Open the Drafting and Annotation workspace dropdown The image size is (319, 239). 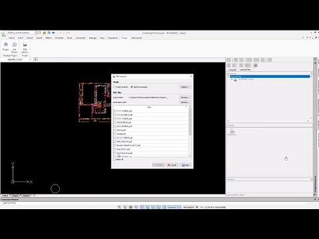pyautogui.click(x=36, y=33)
